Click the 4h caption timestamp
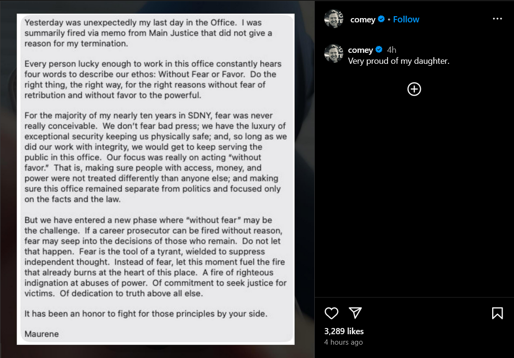The width and height of the screenshot is (514, 358). click(391, 50)
